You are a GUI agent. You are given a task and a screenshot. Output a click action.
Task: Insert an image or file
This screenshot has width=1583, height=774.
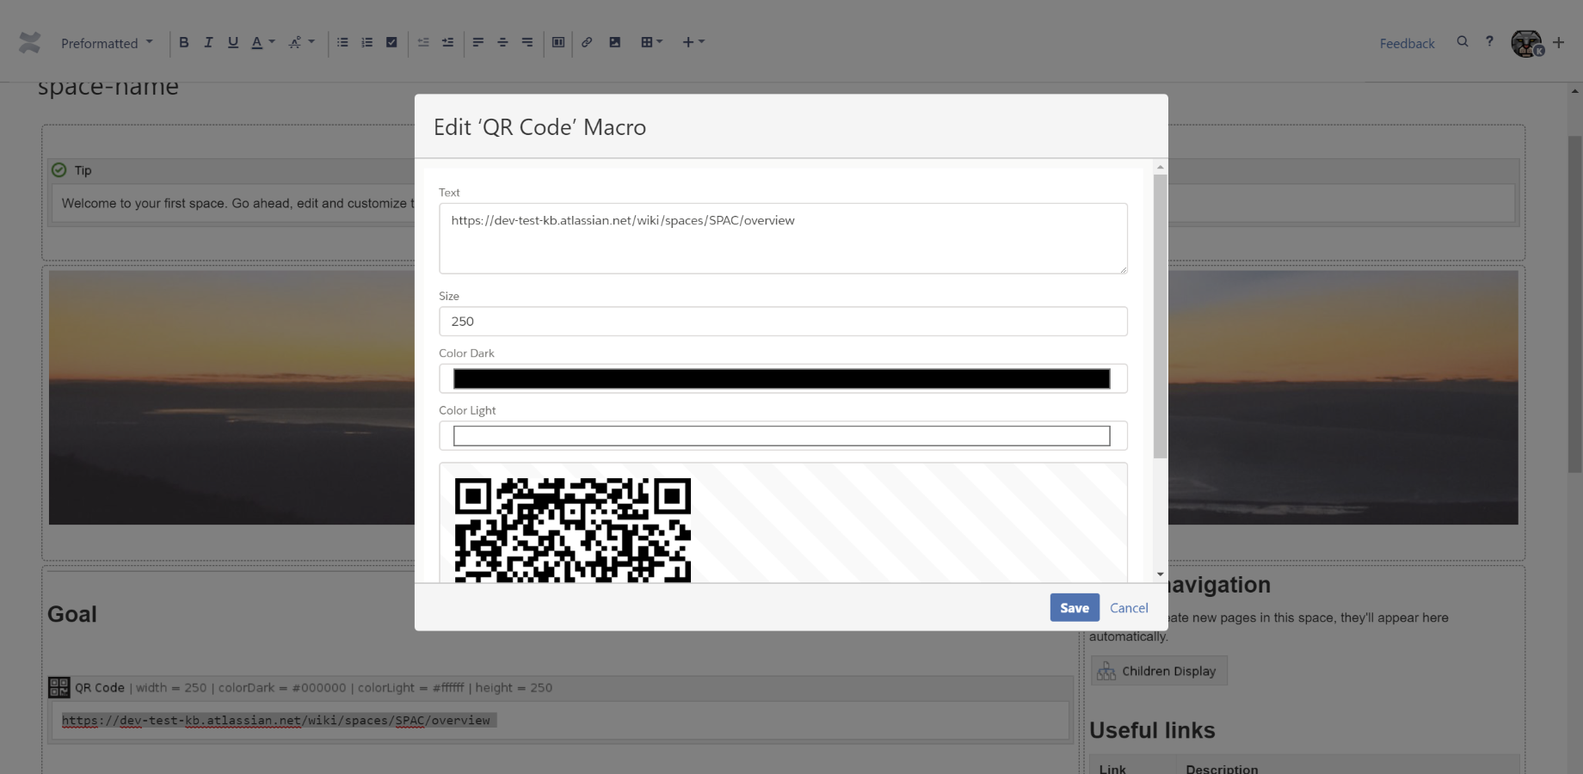[615, 42]
